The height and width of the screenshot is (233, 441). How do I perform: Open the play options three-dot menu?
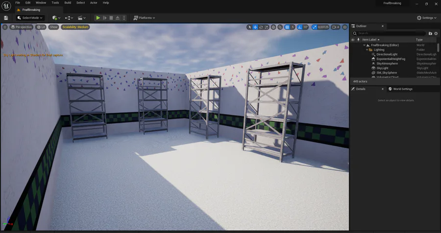(124, 18)
